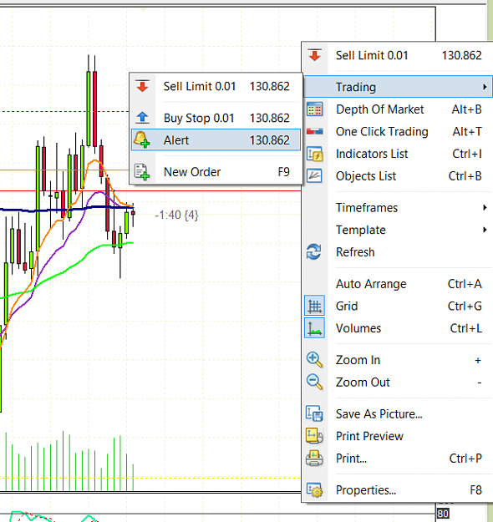
Task: Click the Properties gear icon
Action: [315, 489]
